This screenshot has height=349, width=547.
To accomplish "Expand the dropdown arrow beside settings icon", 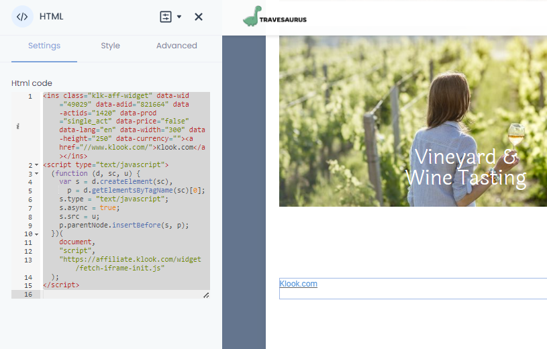I will click(179, 16).
